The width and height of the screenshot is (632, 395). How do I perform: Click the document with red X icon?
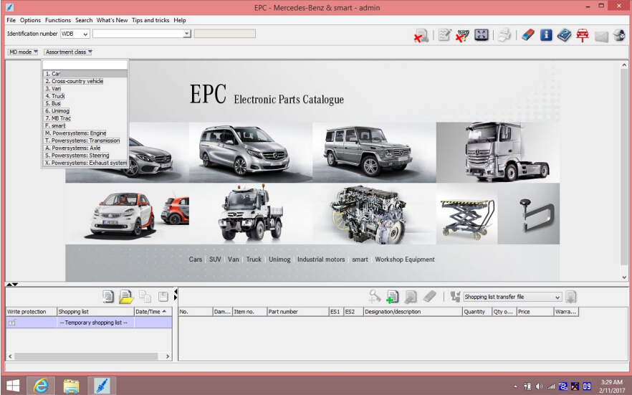point(421,35)
